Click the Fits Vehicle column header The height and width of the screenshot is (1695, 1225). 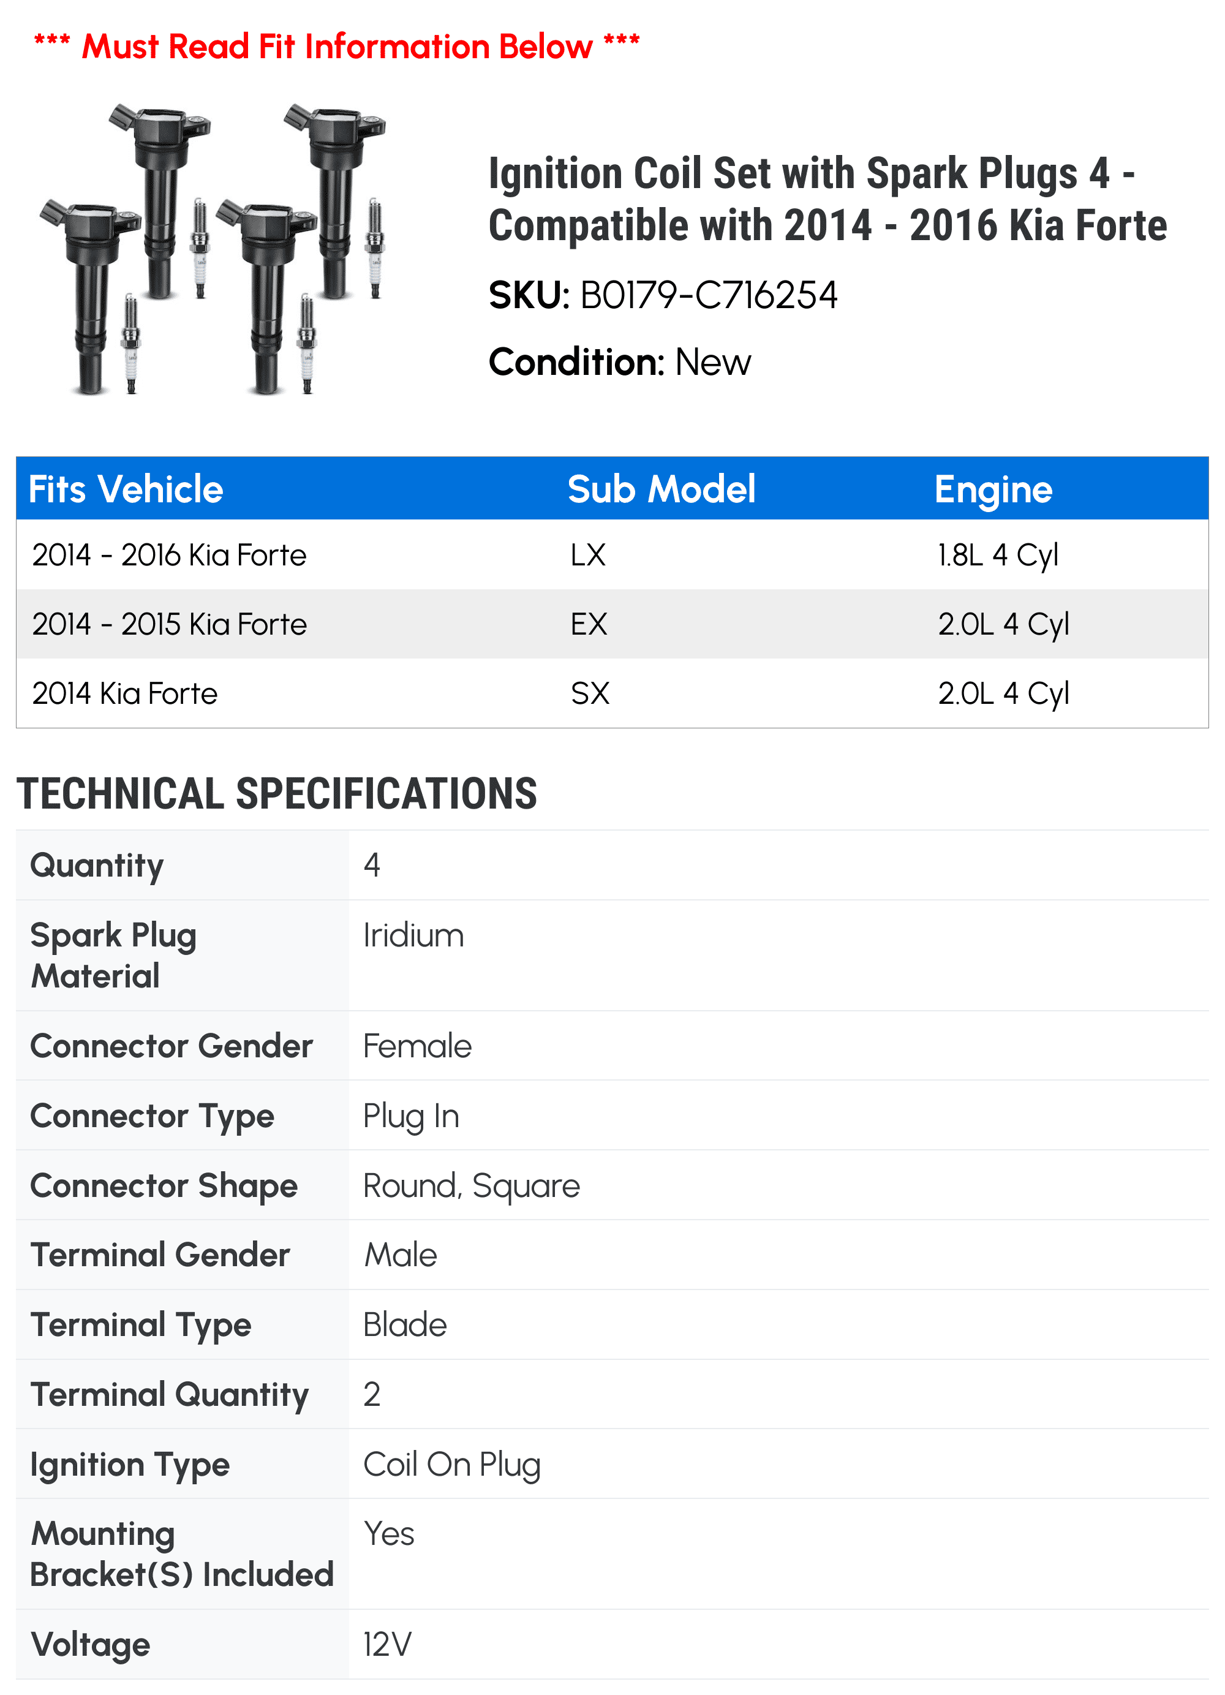[x=126, y=489]
